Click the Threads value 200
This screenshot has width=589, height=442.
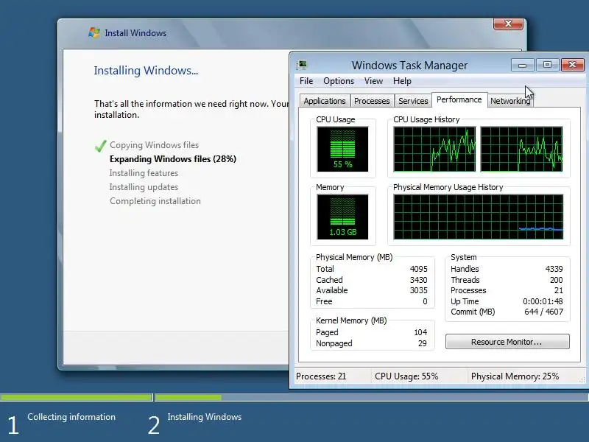point(557,280)
